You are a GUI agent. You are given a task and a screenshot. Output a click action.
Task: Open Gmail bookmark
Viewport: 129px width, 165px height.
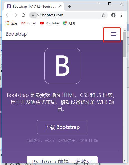(28, 23)
